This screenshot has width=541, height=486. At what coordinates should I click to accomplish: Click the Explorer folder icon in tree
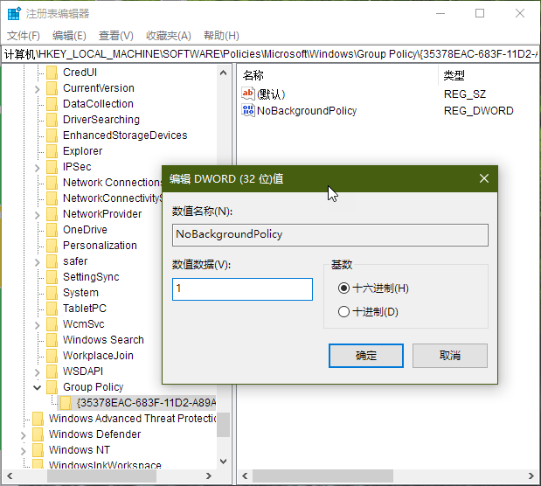52,151
